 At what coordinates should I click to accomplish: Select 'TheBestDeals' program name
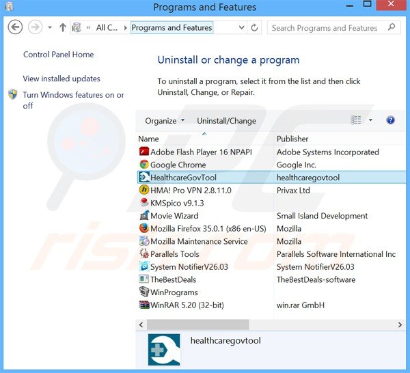tap(173, 279)
